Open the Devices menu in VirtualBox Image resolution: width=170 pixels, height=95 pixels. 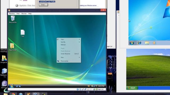click(x=24, y=14)
